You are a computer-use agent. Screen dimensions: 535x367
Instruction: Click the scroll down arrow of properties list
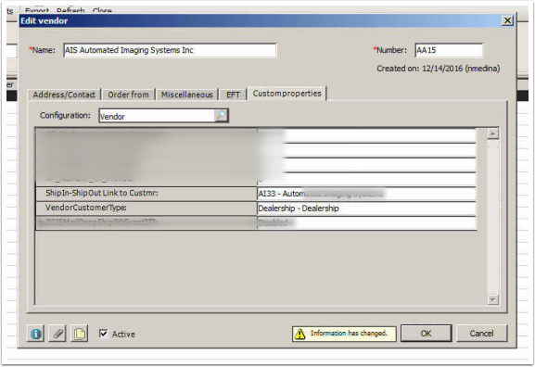[x=492, y=299]
